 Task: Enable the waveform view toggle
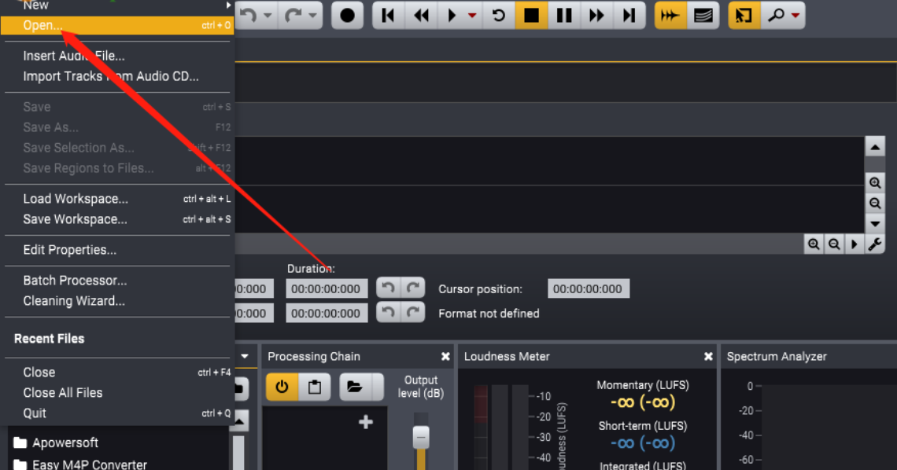pos(670,16)
